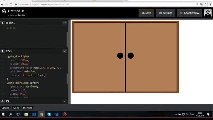Click the .gate_doorRight{ selector line
This screenshot has height=120, width=213.
18,56
